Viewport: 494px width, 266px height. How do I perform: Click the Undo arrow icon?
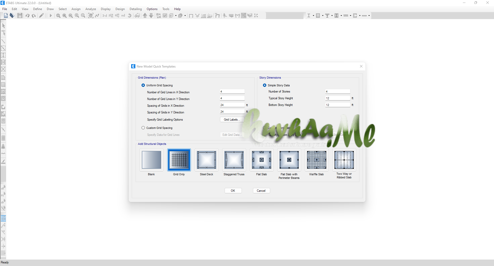[27, 15]
